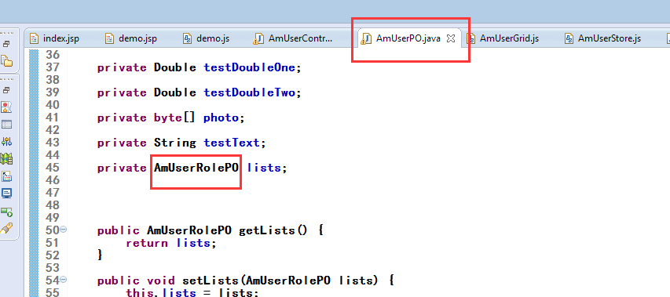Click the testText field name

(x=232, y=143)
